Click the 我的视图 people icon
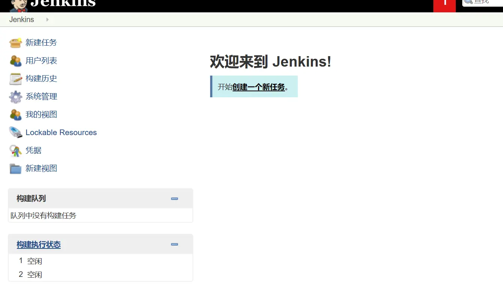The width and height of the screenshot is (503, 290). (16, 115)
